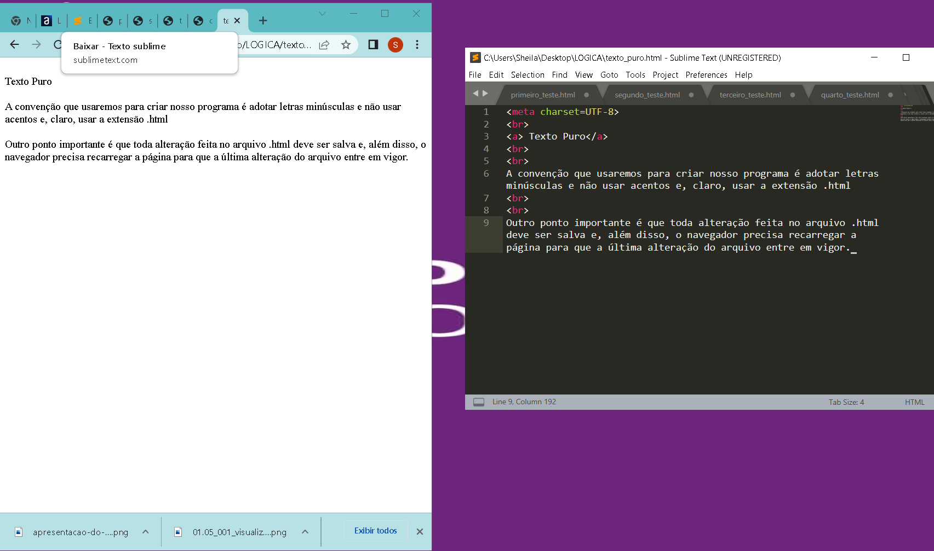This screenshot has width=934, height=551.
Task: Maximize the Chrome window
Action: point(385,14)
